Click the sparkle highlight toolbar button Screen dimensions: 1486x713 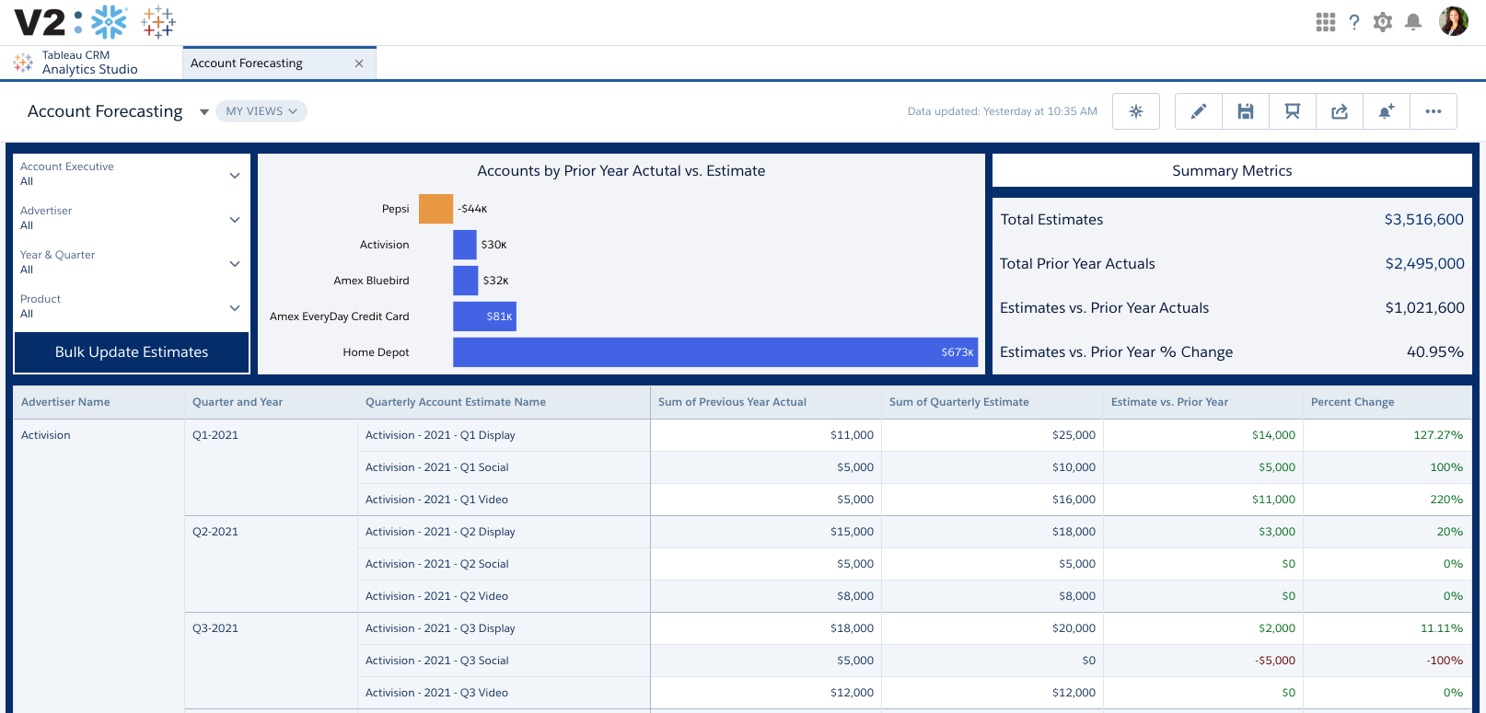click(1136, 111)
